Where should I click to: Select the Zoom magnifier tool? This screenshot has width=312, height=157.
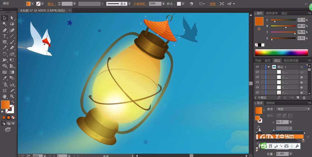pos(12,97)
